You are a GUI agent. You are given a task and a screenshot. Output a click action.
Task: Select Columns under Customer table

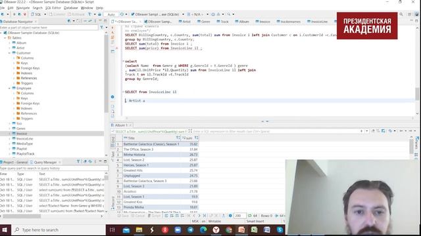[x=27, y=58]
